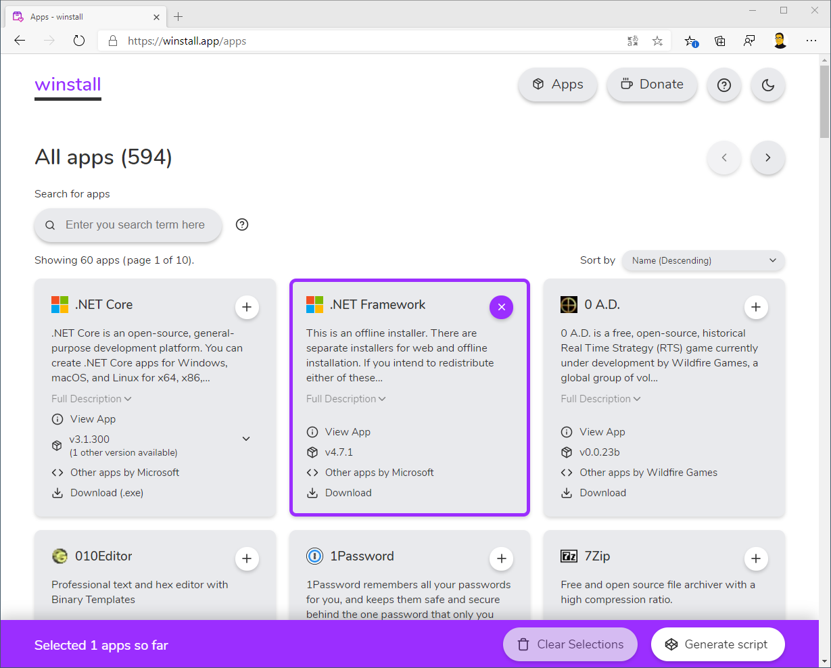
Task: Expand Full Description for .NET Core
Action: pyautogui.click(x=91, y=399)
